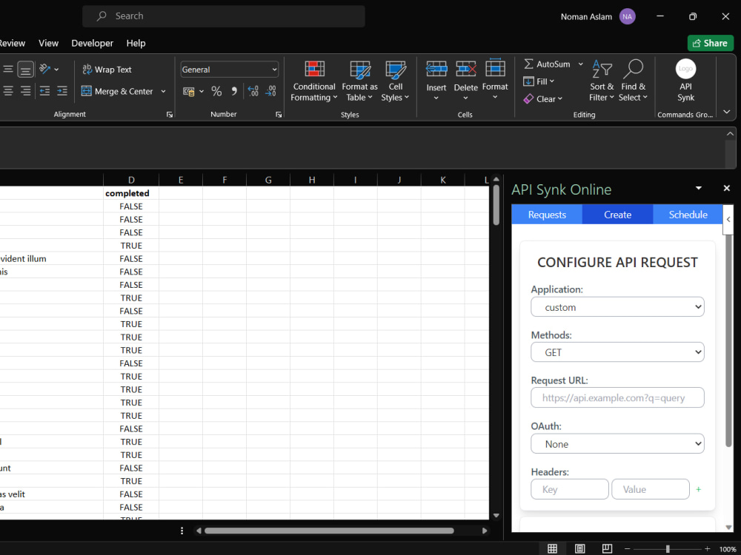Click the horizontal scrollbar thumb
741x555 pixels.
point(329,531)
